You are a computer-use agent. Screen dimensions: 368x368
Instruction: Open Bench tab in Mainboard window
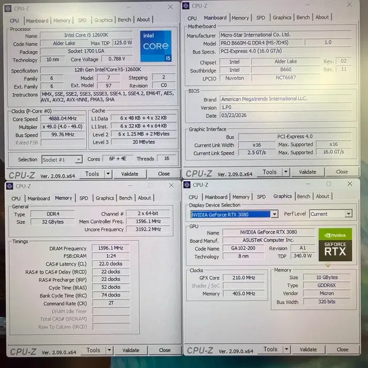point(303,17)
